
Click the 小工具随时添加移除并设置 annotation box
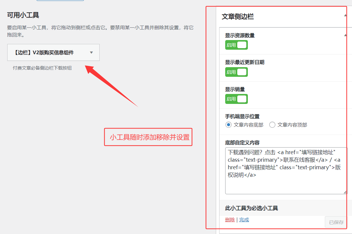(x=148, y=137)
